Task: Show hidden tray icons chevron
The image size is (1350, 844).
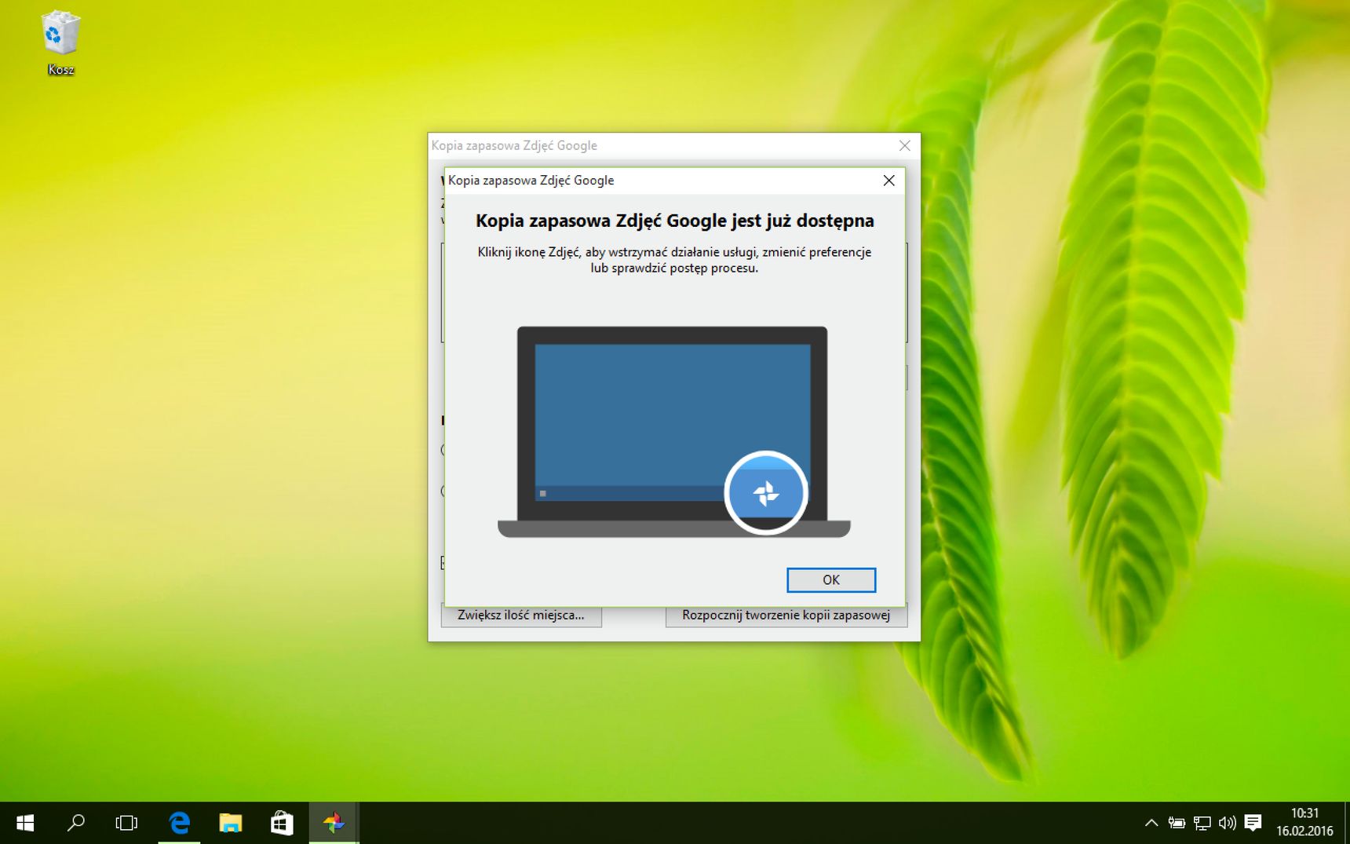Action: coord(1151,823)
